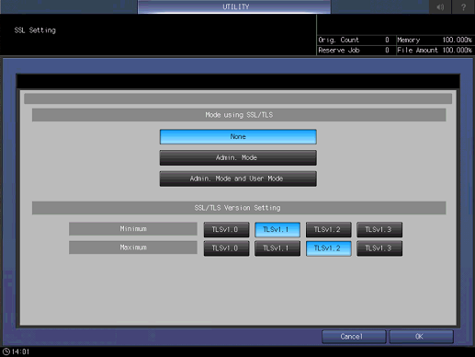The height and width of the screenshot is (357, 475).
Task: Click the Orig. Count value
Action: pyautogui.click(x=387, y=40)
